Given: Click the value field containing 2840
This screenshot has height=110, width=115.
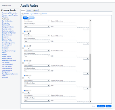Looking at the screenshot, I should [x=64, y=86].
